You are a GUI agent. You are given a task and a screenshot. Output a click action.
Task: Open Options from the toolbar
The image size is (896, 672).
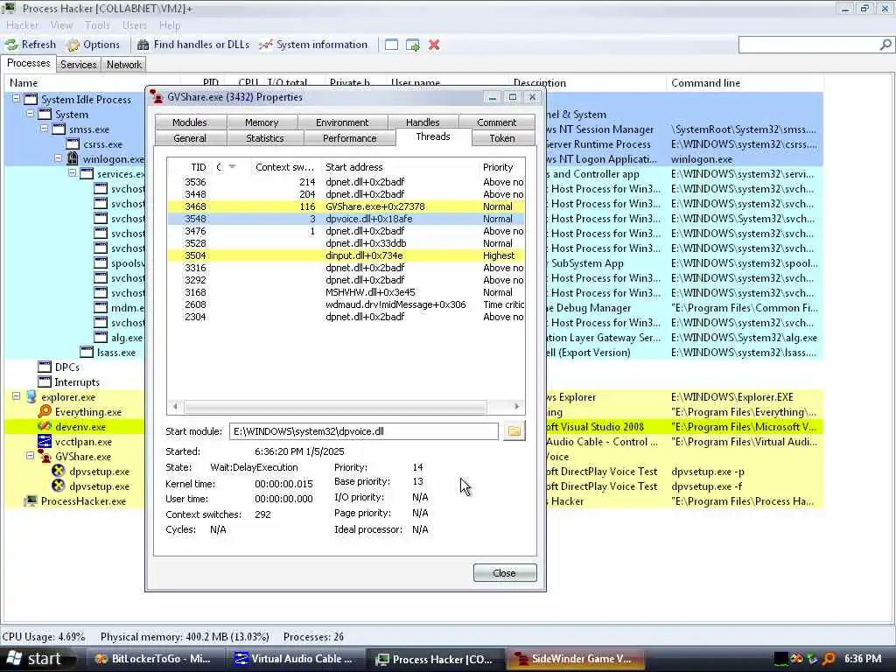coord(93,45)
